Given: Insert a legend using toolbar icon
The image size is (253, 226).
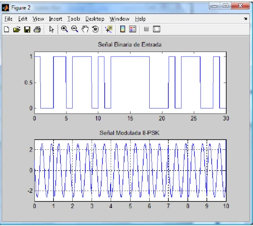Looking at the screenshot, I should coord(133,29).
